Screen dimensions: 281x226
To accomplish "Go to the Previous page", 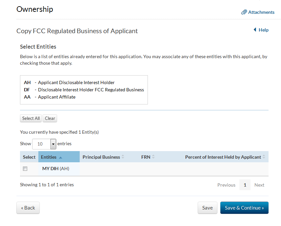I will (x=226, y=185).
